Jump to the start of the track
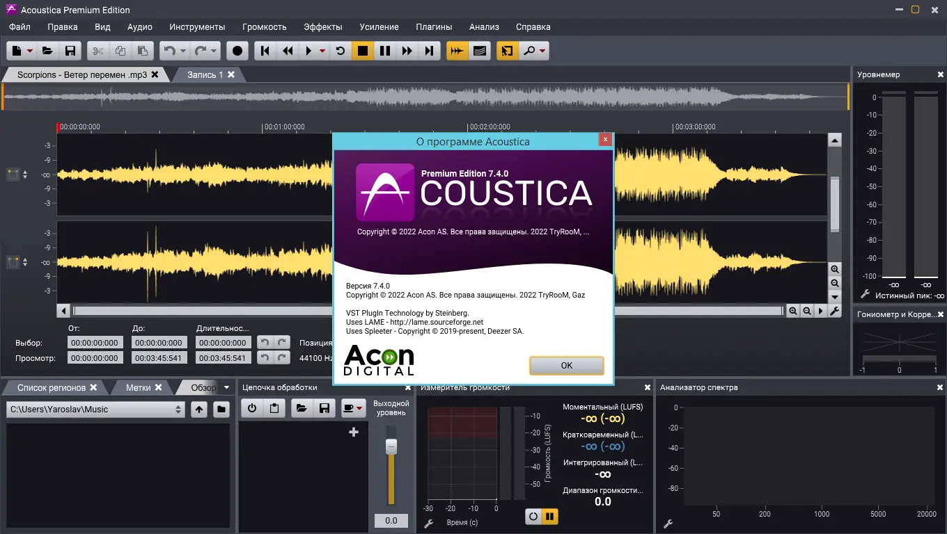Image resolution: width=947 pixels, height=534 pixels. click(265, 51)
